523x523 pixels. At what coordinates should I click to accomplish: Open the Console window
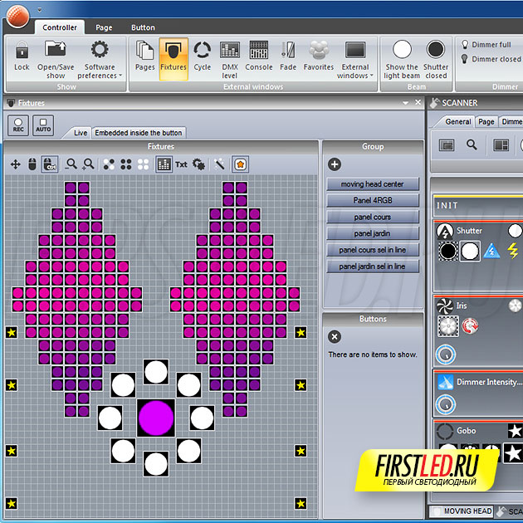258,58
